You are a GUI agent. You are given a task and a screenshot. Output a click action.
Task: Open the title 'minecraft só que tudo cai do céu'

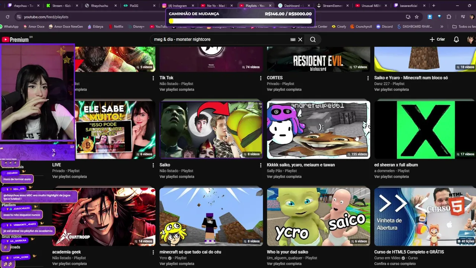[x=190, y=252]
